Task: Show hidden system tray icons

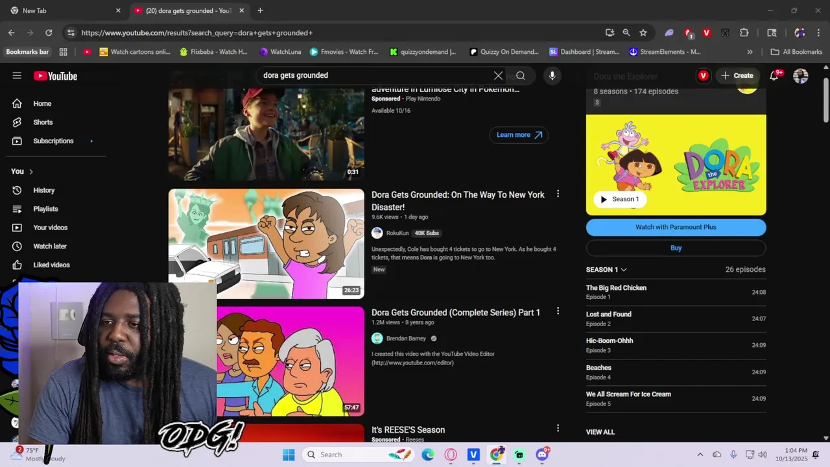Action: [700, 455]
